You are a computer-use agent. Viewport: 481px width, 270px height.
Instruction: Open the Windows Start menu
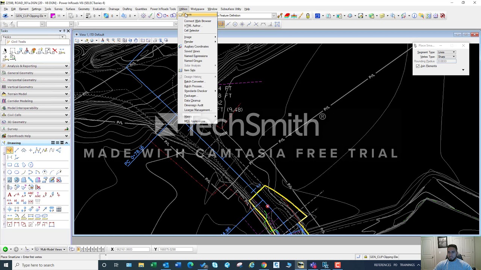[x=6, y=265]
